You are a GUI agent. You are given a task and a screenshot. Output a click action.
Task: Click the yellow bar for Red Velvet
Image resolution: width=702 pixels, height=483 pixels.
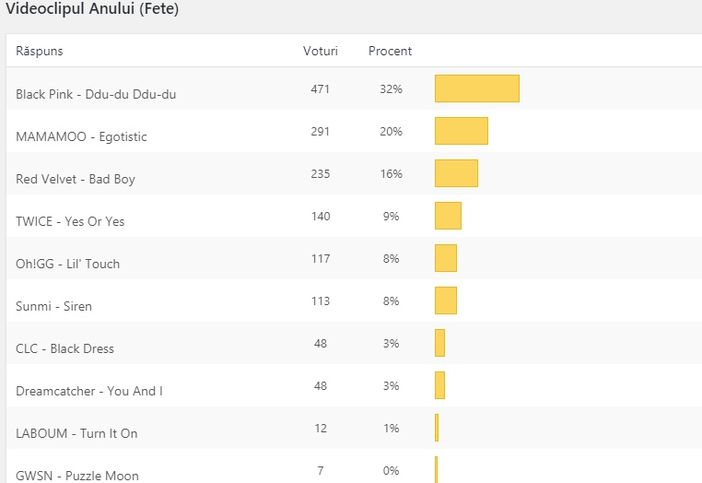pos(456,173)
